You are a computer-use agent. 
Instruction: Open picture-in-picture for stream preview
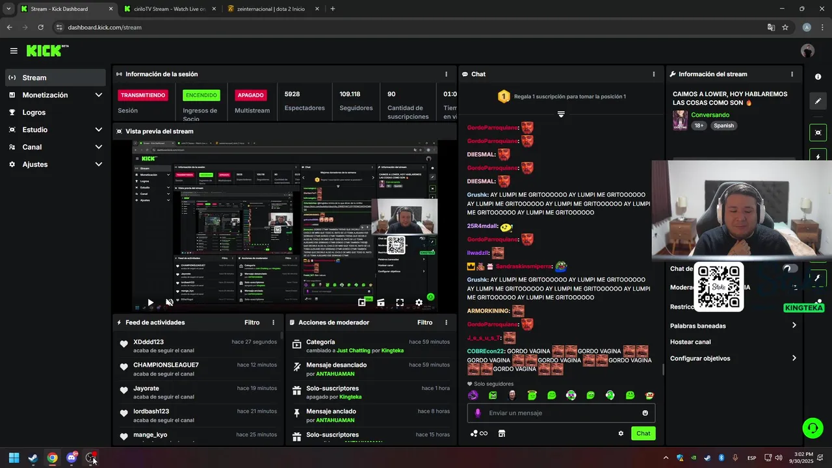click(x=362, y=302)
